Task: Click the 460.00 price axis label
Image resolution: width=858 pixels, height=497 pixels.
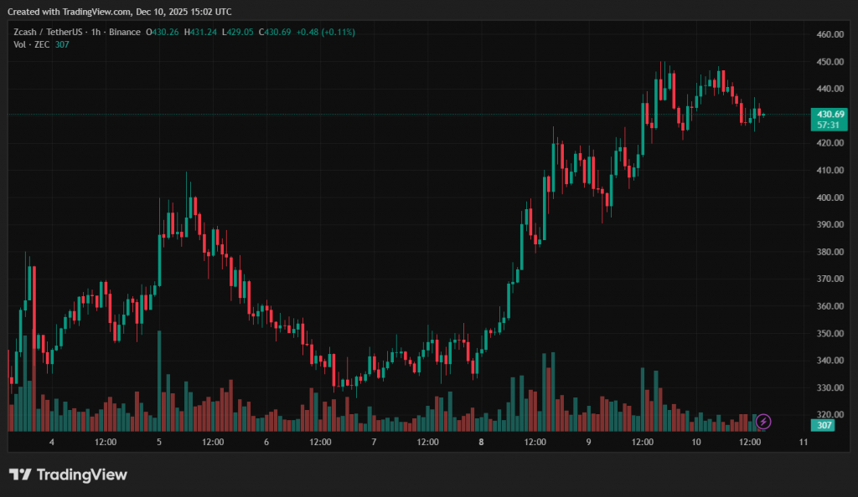Action: (828, 34)
